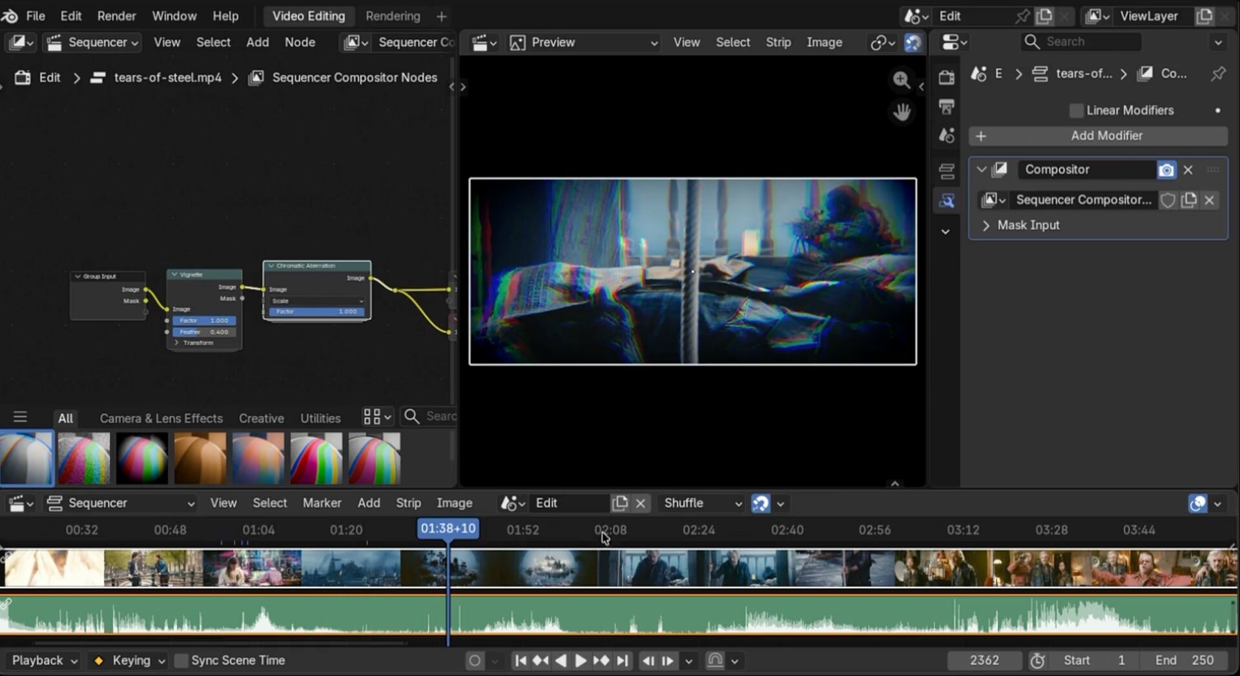Select the pan hand tool in preview
This screenshot has width=1240, height=676.
[902, 112]
